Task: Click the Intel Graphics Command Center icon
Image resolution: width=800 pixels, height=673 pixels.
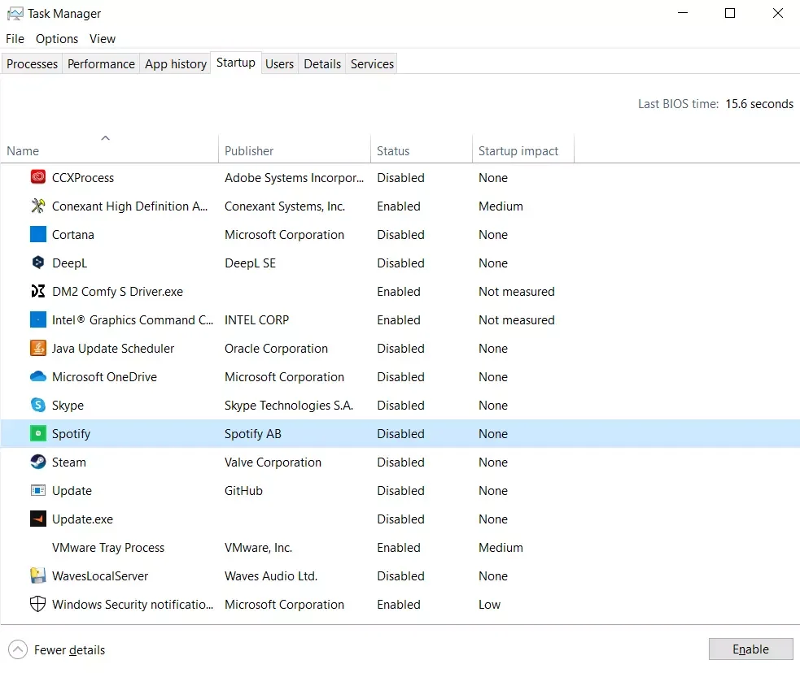Action: [37, 319]
